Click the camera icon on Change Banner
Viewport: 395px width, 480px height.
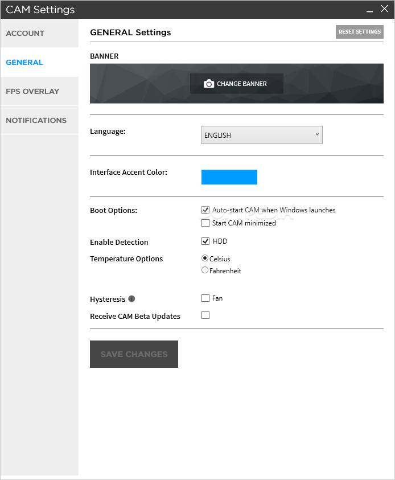209,84
